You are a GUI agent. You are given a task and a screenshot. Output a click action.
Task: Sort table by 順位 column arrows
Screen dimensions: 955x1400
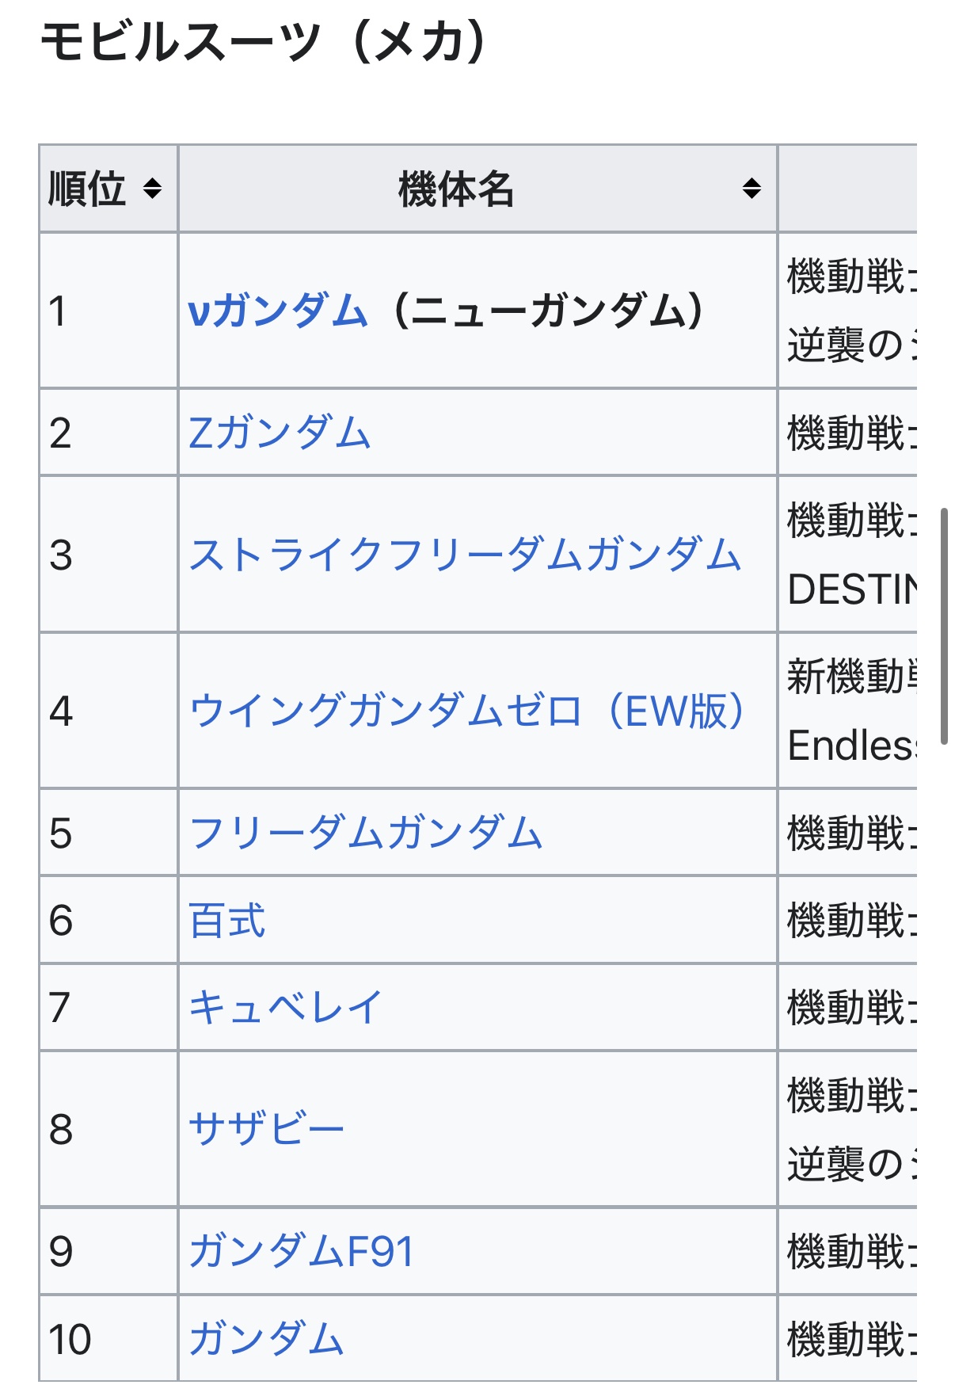tap(152, 189)
